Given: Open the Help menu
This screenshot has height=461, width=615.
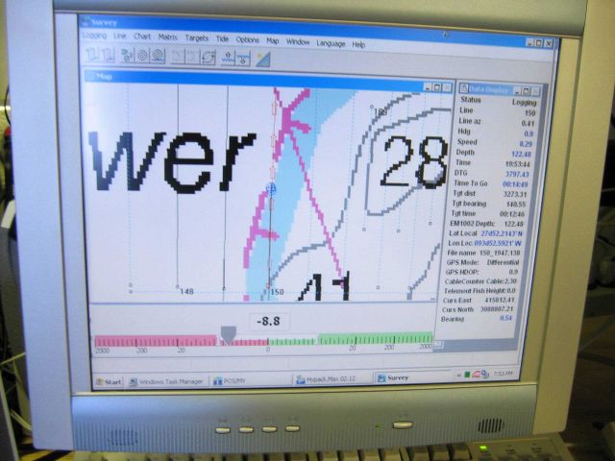Looking at the screenshot, I should pyautogui.click(x=358, y=45).
